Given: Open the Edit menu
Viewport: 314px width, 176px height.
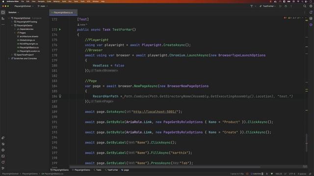Looking at the screenshot, I should (28, 1).
